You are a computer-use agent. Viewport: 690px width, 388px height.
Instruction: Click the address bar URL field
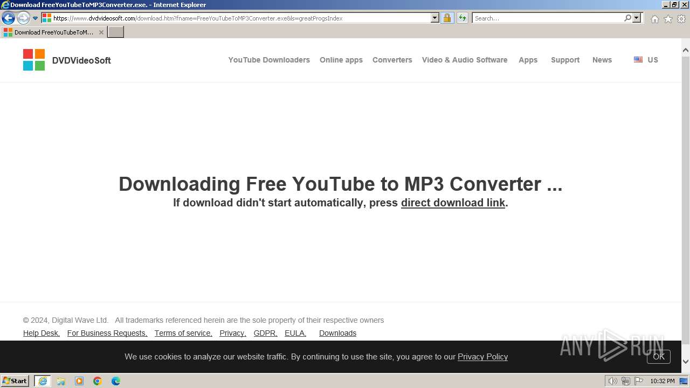(x=241, y=18)
